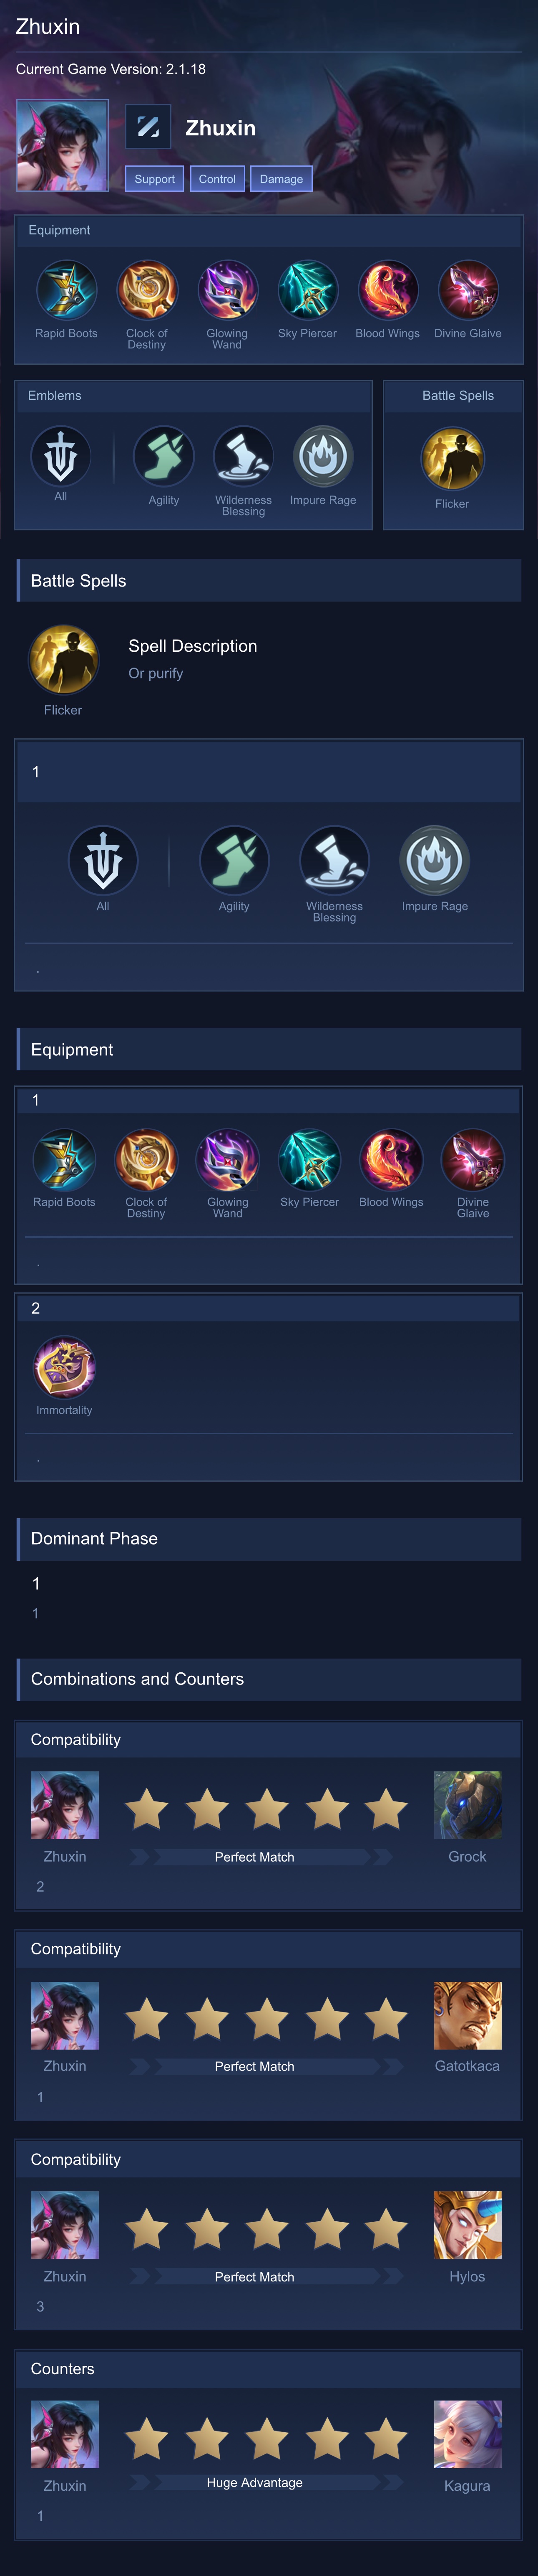Image resolution: width=538 pixels, height=2576 pixels.
Task: Click the Kagura counter hero portrait
Action: [x=467, y=2434]
